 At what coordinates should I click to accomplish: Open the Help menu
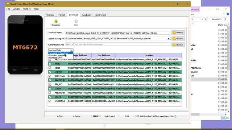coord(36,9)
